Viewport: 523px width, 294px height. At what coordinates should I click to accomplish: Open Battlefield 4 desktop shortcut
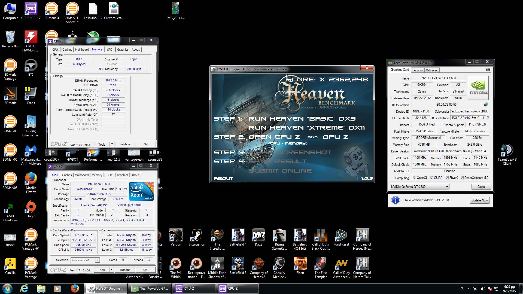tap(238, 237)
